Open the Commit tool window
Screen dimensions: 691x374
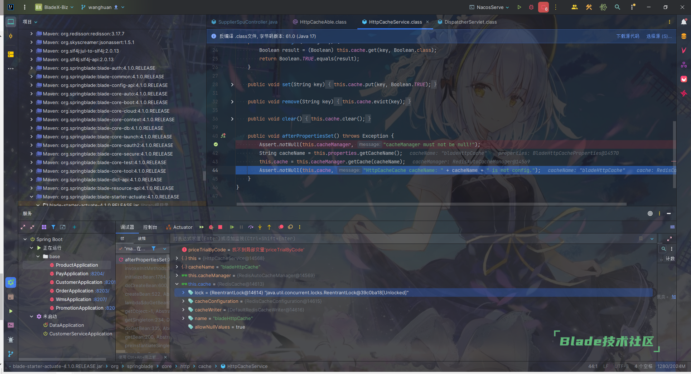pyautogui.click(x=11, y=36)
